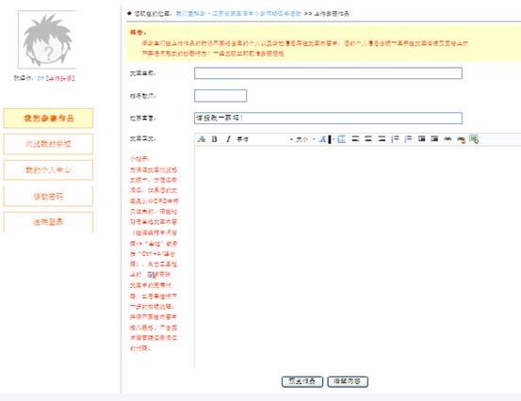Click the right button below the editor

coord(348,381)
